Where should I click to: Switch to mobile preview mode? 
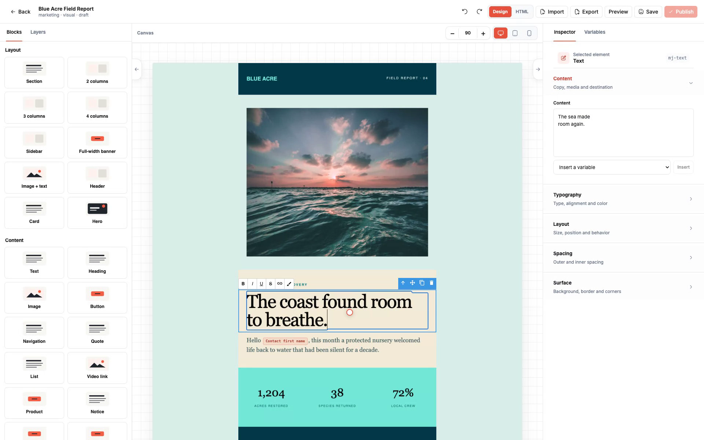pos(529,33)
